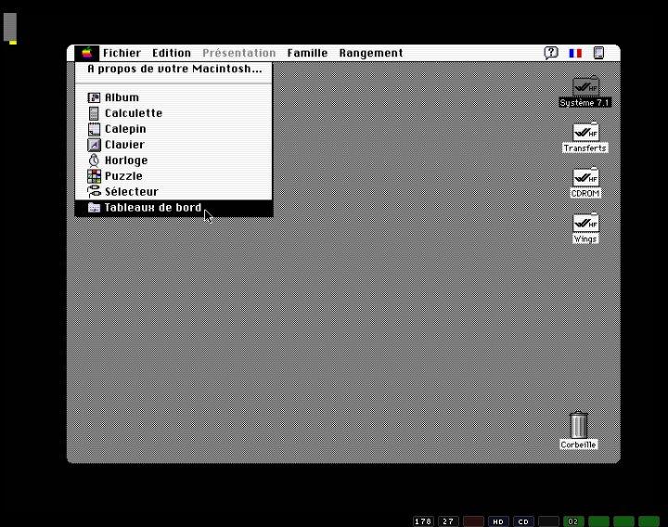
Task: Click the Horloge alarm clock icon
Action: pyautogui.click(x=94, y=161)
